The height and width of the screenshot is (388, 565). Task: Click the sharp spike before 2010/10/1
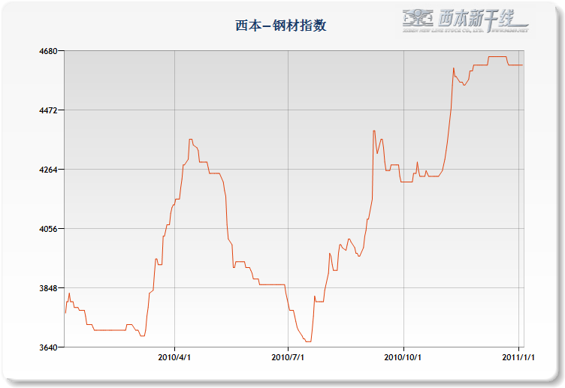(x=374, y=131)
